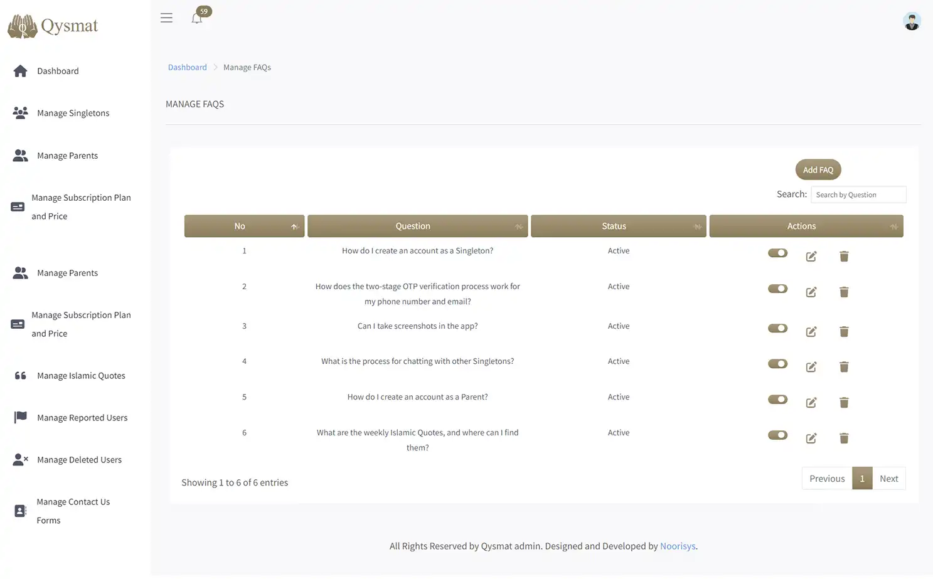
Task: Click the sort arrow on the No column
Action: [x=294, y=226]
